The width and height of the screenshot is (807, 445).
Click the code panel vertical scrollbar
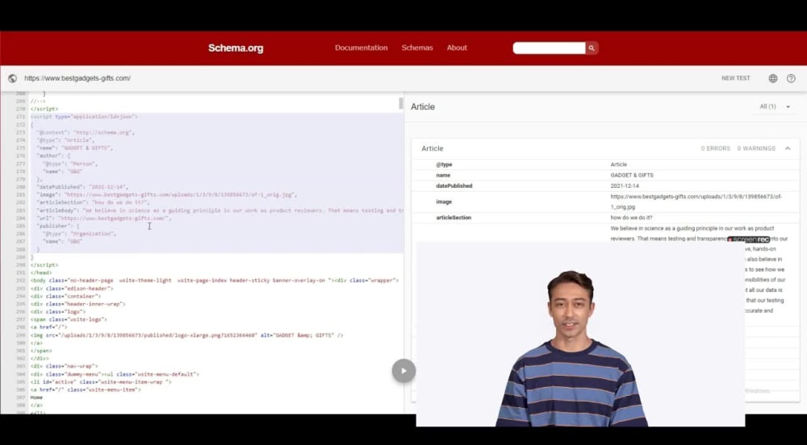click(401, 103)
